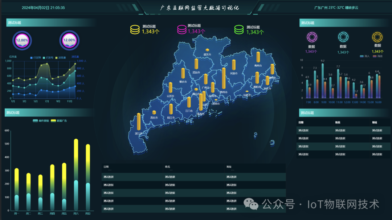
Task: Toggle the 已采纳 legend in the line chart
Action: pos(35,57)
